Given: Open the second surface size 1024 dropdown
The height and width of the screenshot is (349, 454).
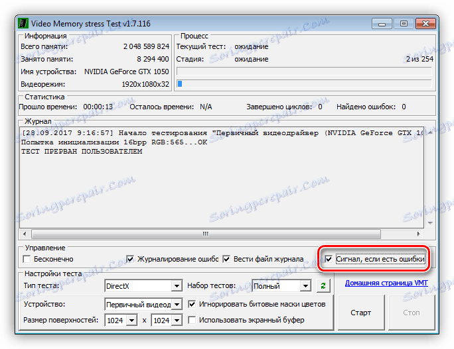Looking at the screenshot, I should 177,321.
